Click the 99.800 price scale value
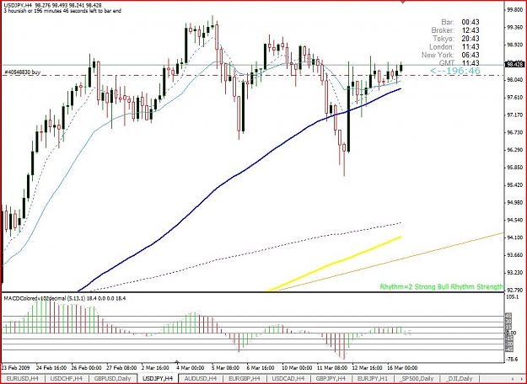Image resolution: width=527 pixels, height=384 pixels. point(514,10)
